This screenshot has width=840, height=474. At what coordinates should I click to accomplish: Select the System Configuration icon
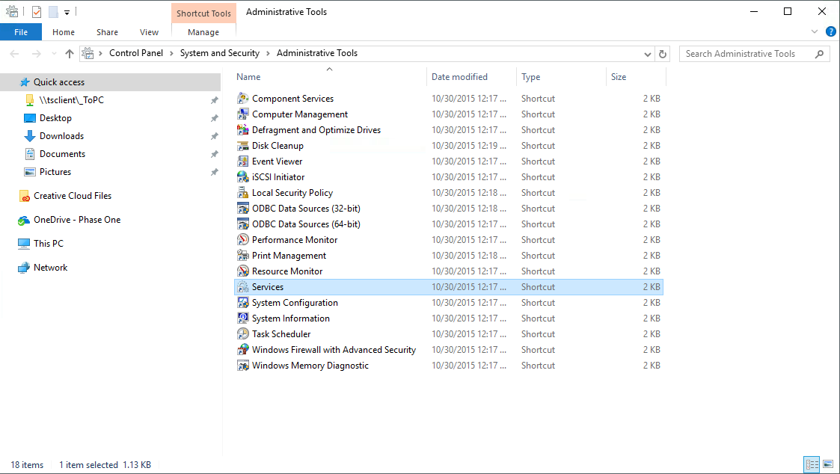(242, 303)
